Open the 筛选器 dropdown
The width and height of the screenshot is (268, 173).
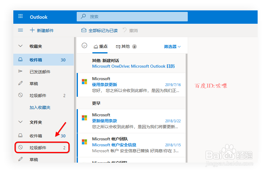(x=172, y=47)
